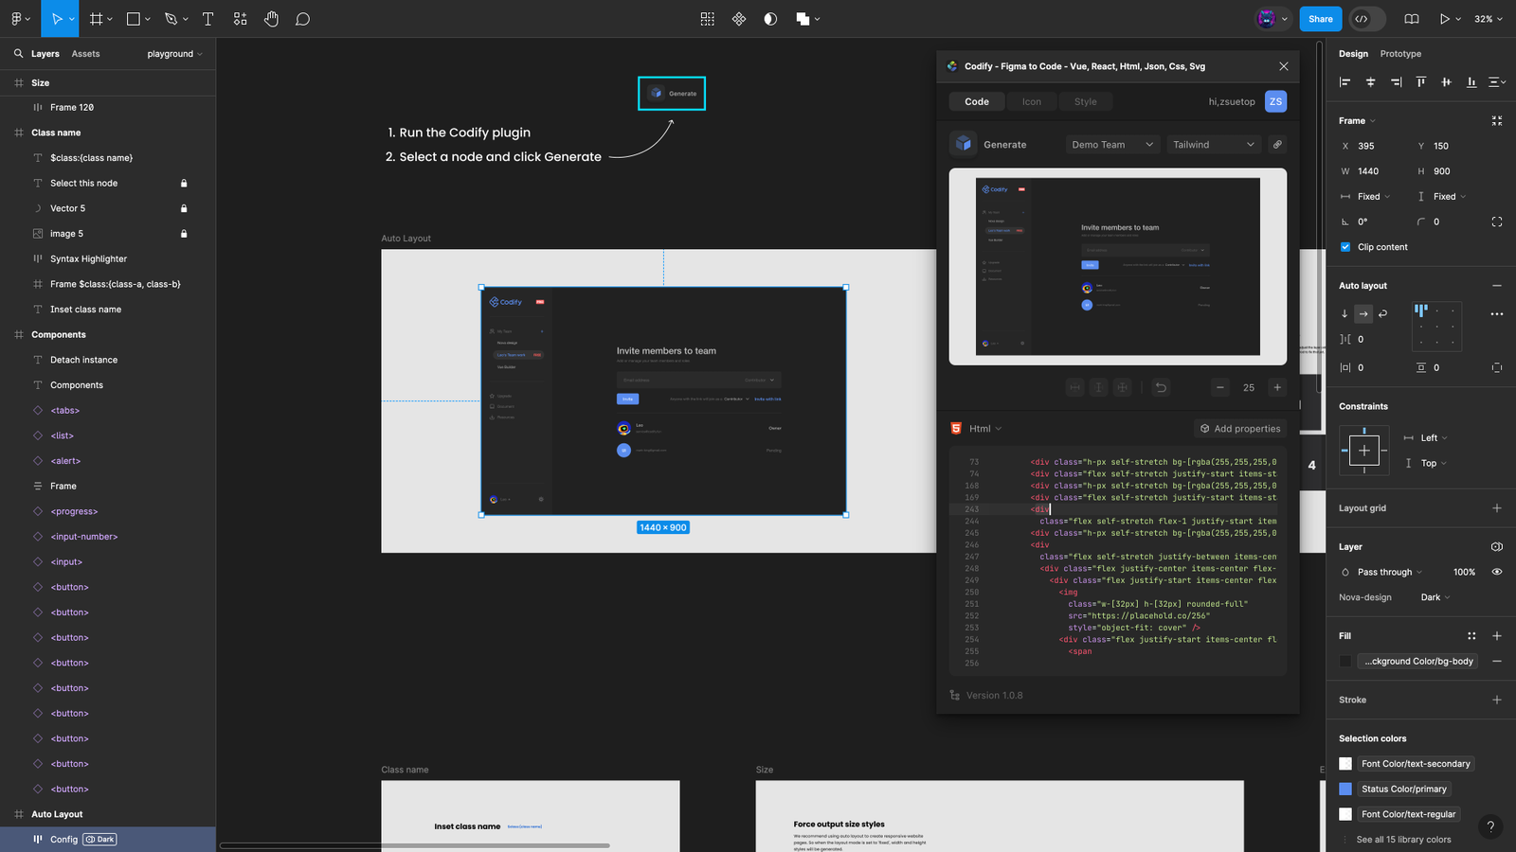
Task: Open the Libraries book icon
Action: [1412, 19]
